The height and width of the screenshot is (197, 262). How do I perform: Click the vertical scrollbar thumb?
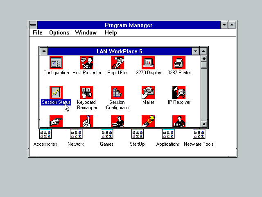tap(204, 65)
